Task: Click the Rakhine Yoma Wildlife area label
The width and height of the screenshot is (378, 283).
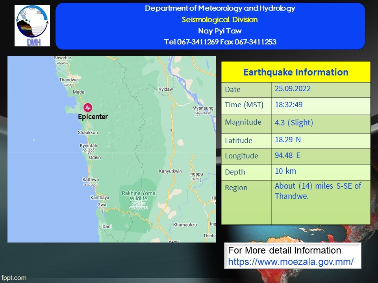Action: (138, 196)
